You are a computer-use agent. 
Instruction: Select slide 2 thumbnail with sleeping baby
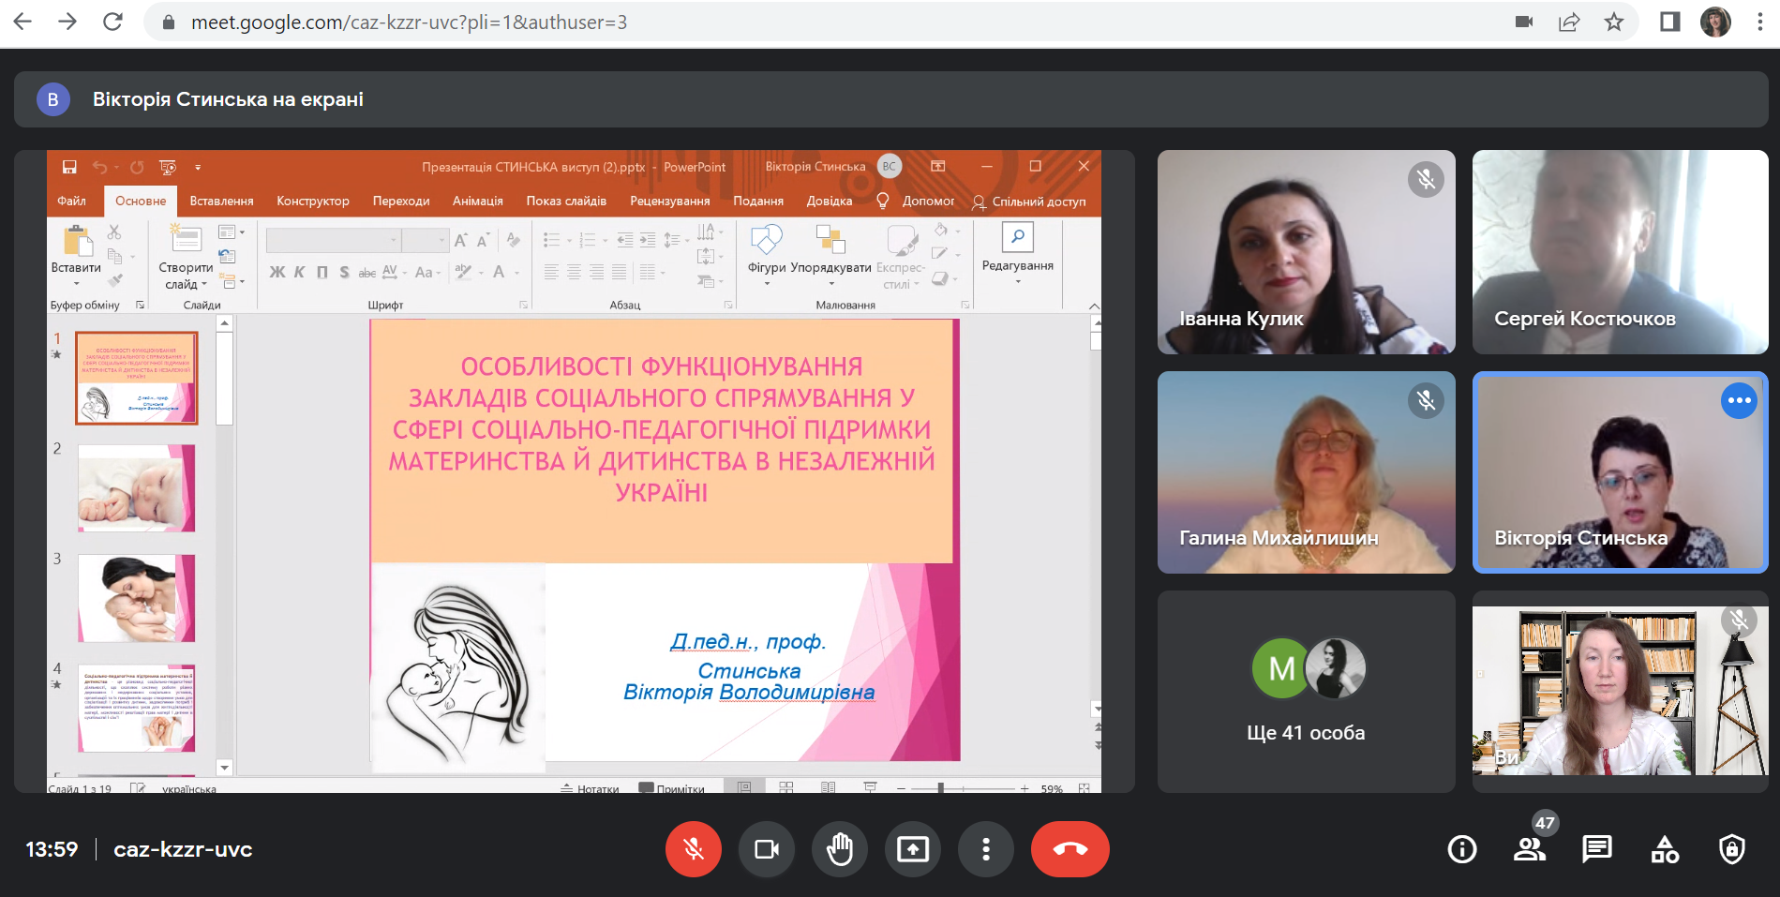pyautogui.click(x=137, y=488)
